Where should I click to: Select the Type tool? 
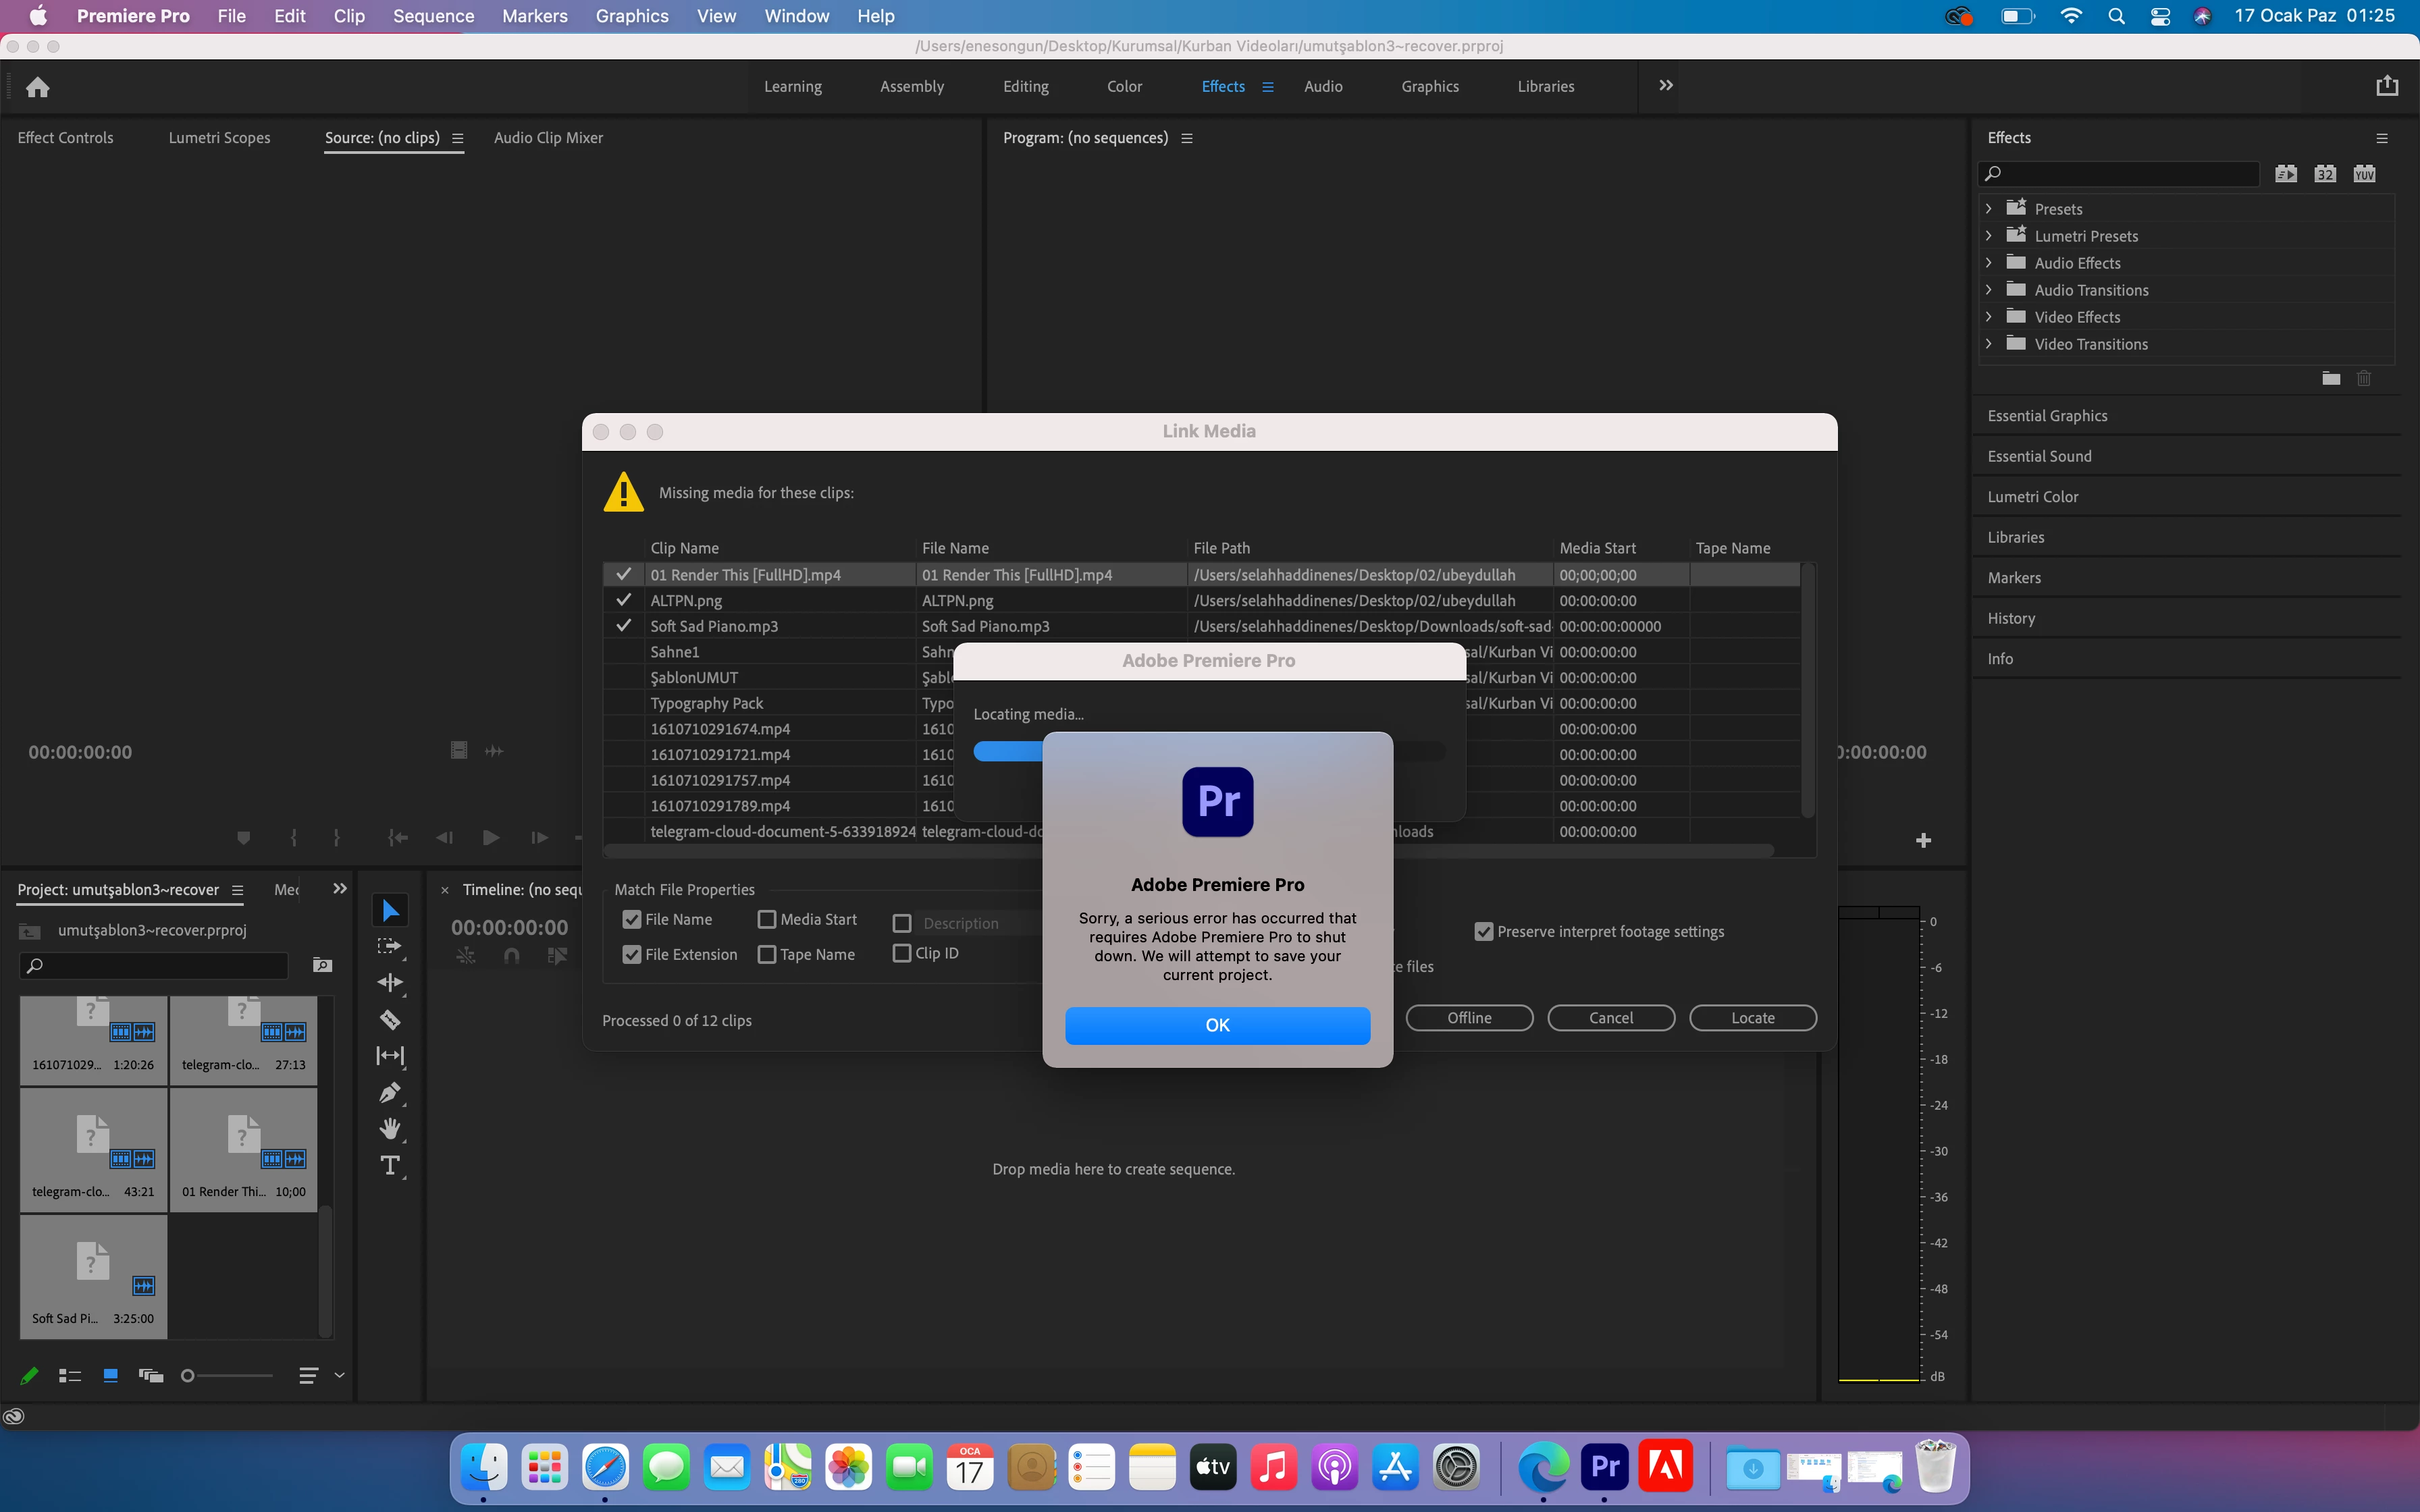[390, 1165]
